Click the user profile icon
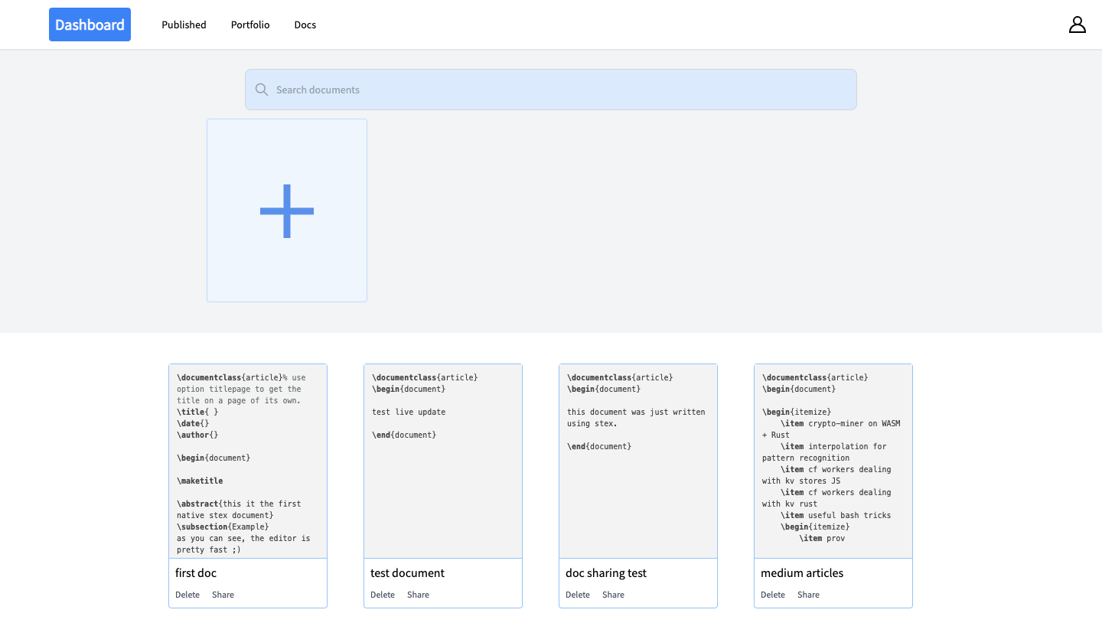 (1077, 24)
